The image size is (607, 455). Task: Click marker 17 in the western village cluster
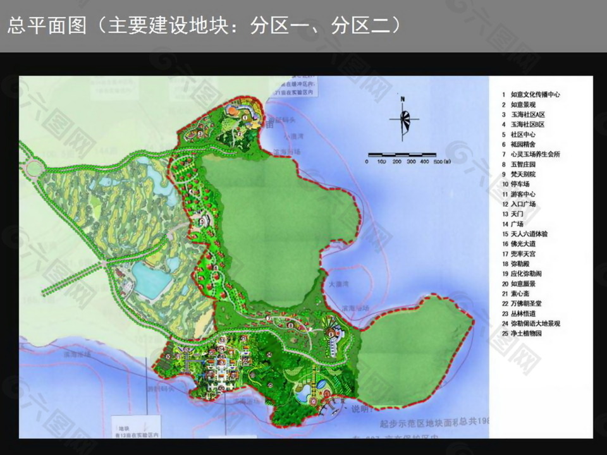tap(222, 363)
